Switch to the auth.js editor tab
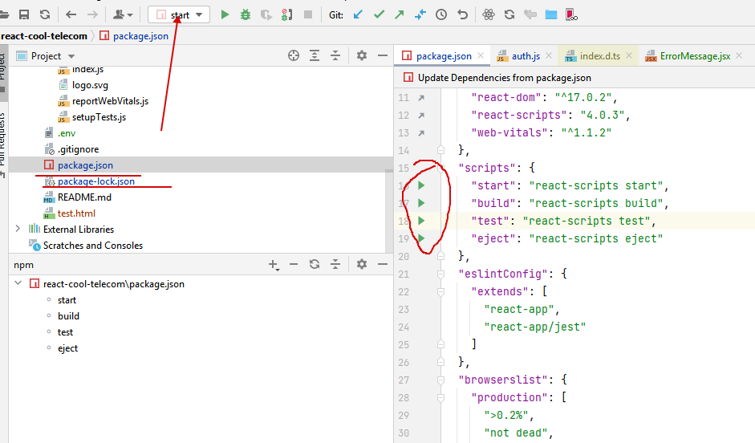Viewport: 755px width, 443px height. click(525, 56)
